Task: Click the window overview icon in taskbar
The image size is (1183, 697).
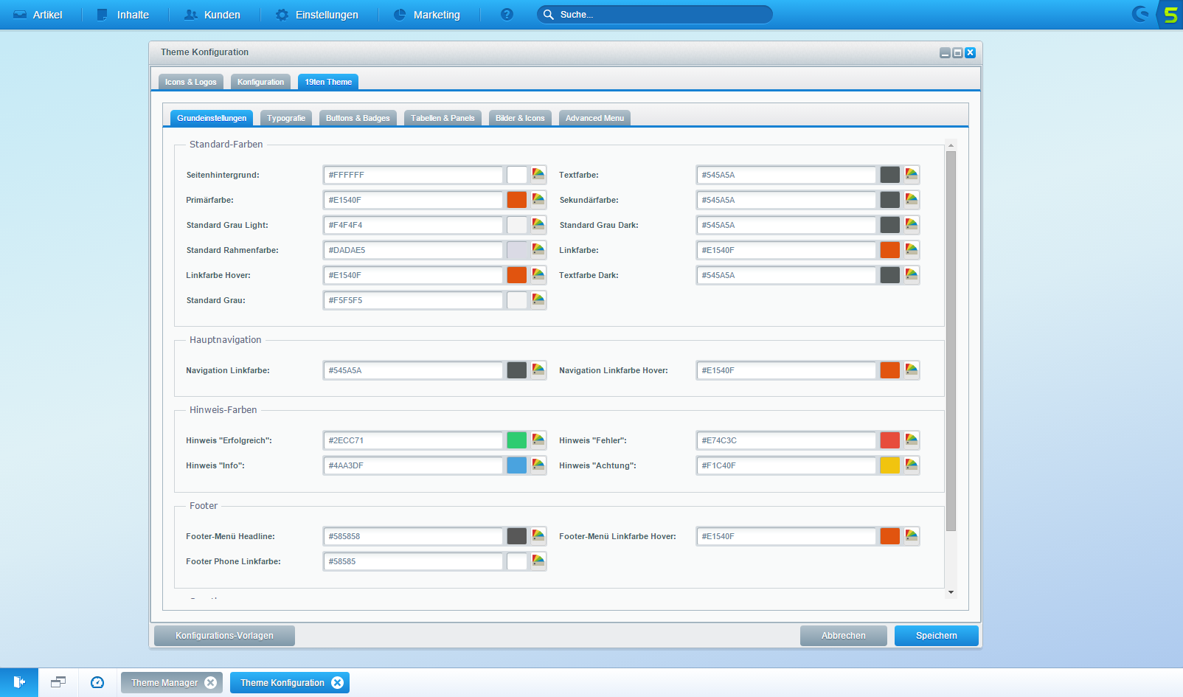Action: [58, 682]
